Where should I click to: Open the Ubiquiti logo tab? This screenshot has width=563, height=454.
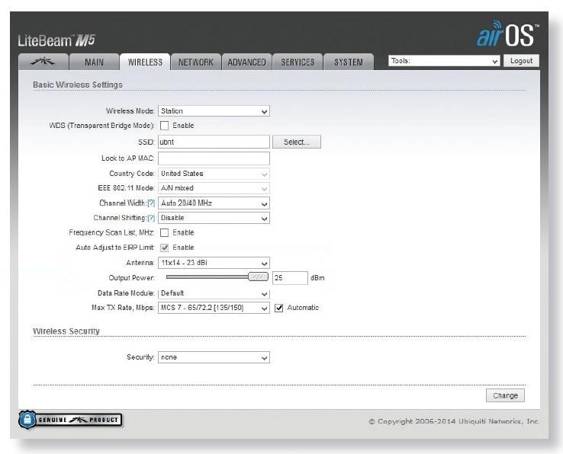[43, 62]
